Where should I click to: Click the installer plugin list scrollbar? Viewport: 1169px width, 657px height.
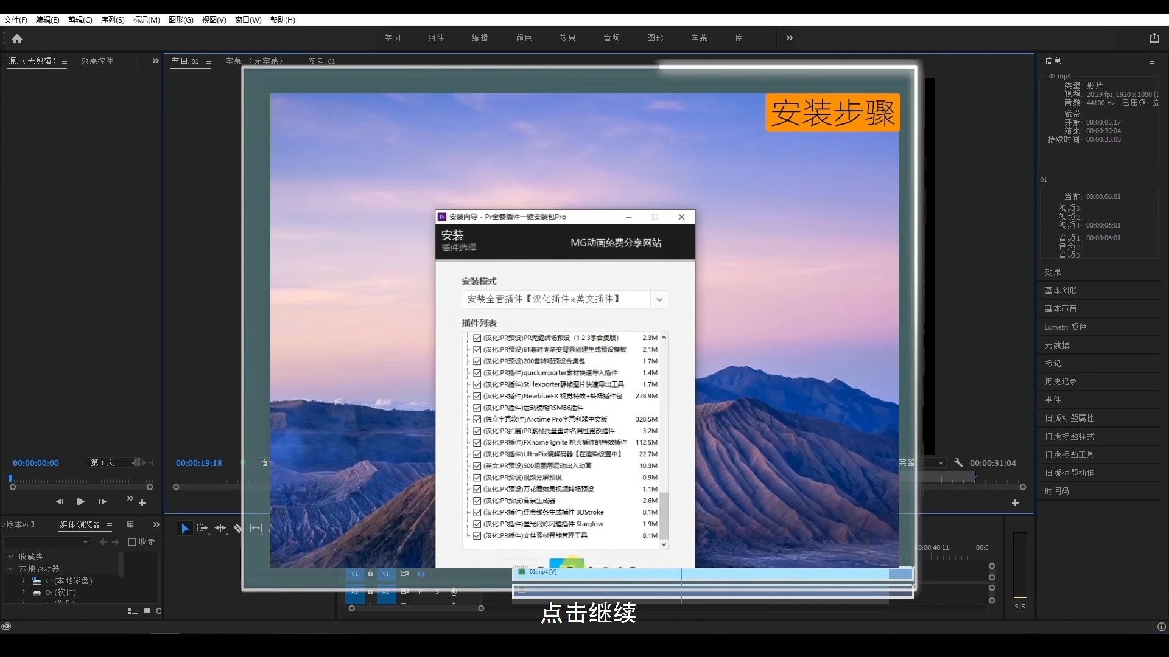tap(664, 516)
